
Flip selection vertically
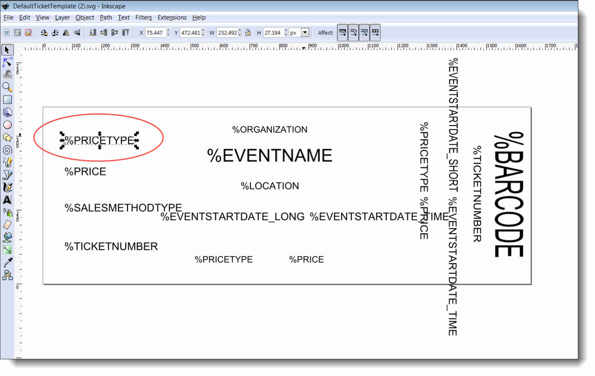(x=77, y=33)
